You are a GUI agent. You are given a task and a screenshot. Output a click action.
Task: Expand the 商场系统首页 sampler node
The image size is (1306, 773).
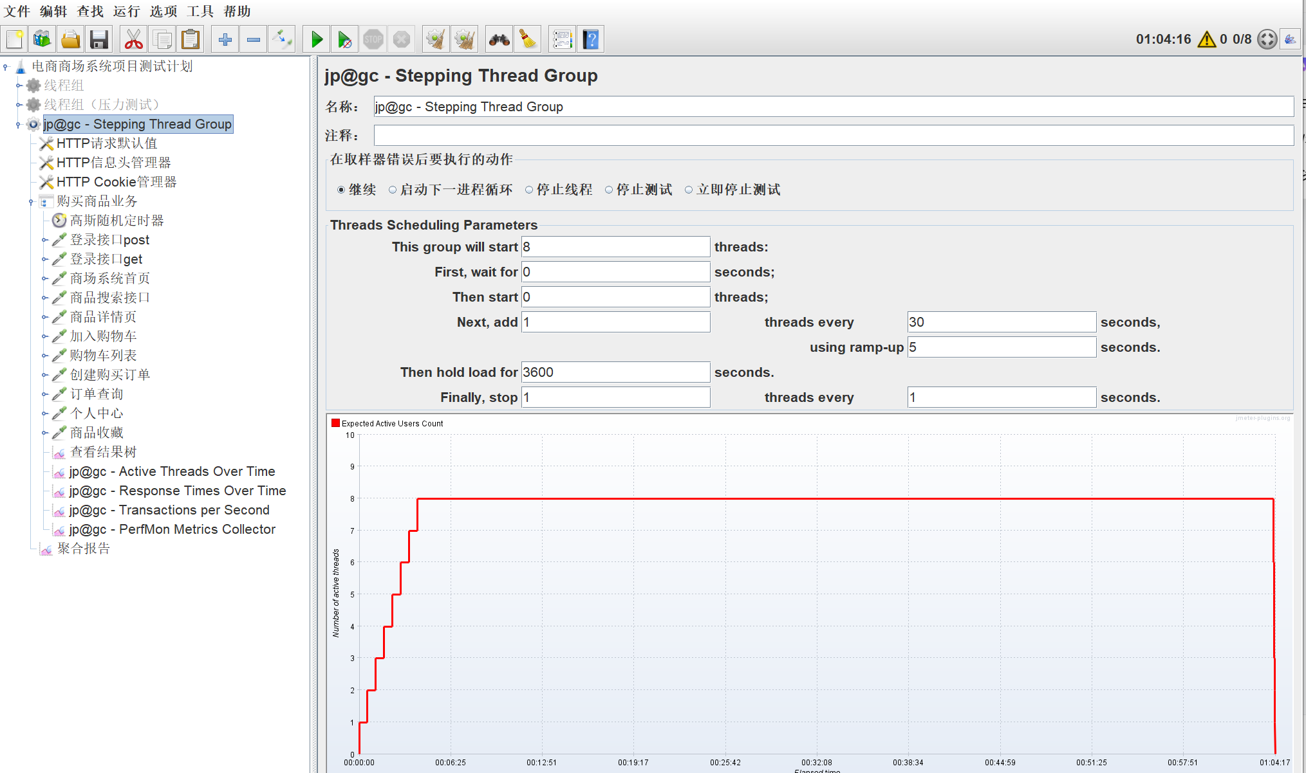click(45, 278)
